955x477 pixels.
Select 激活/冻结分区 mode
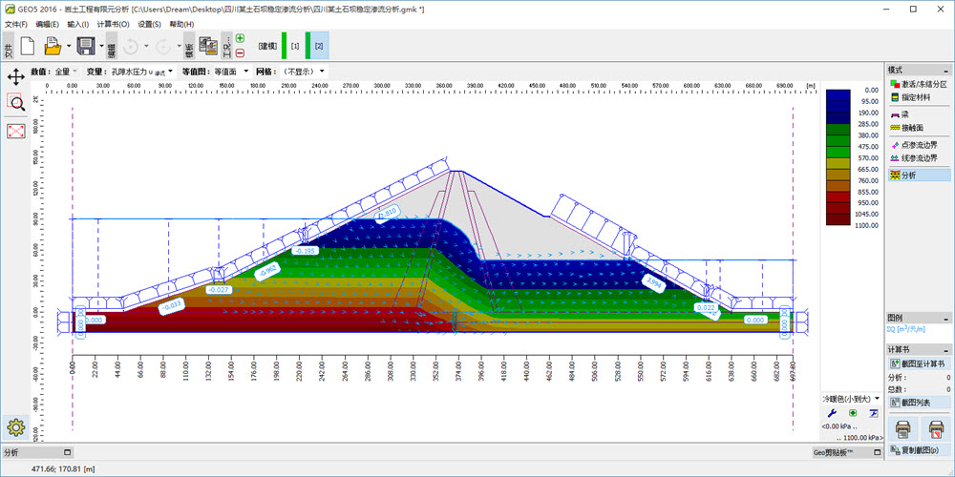tap(919, 84)
